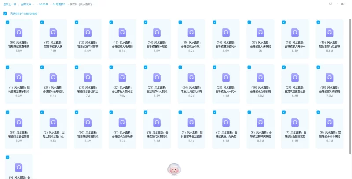Open audio file icon numbered (14)

(157, 32)
